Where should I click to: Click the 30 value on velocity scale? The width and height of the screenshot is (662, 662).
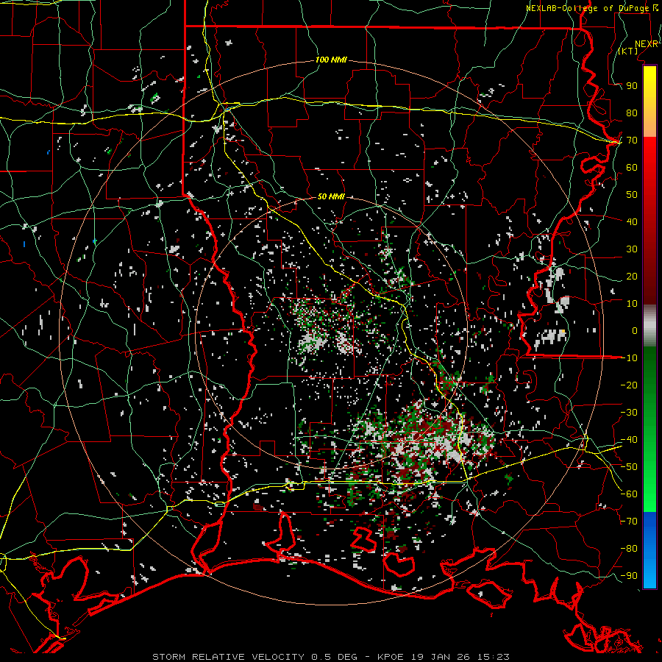tap(632, 249)
